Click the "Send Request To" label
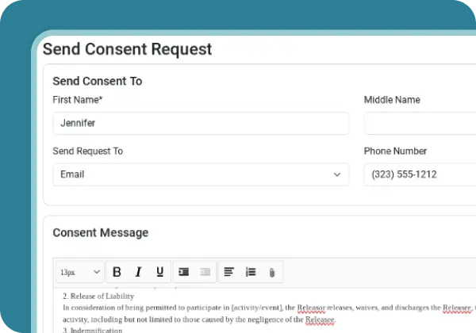This screenshot has width=476, height=333. pos(88,151)
